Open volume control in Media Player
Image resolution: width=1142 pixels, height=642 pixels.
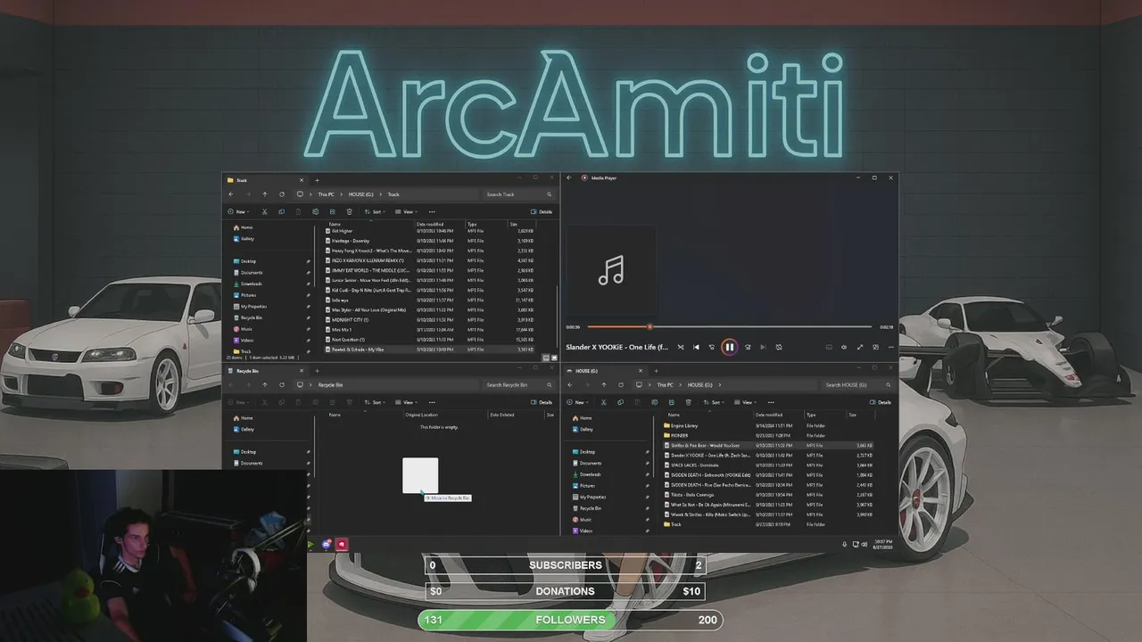click(844, 347)
